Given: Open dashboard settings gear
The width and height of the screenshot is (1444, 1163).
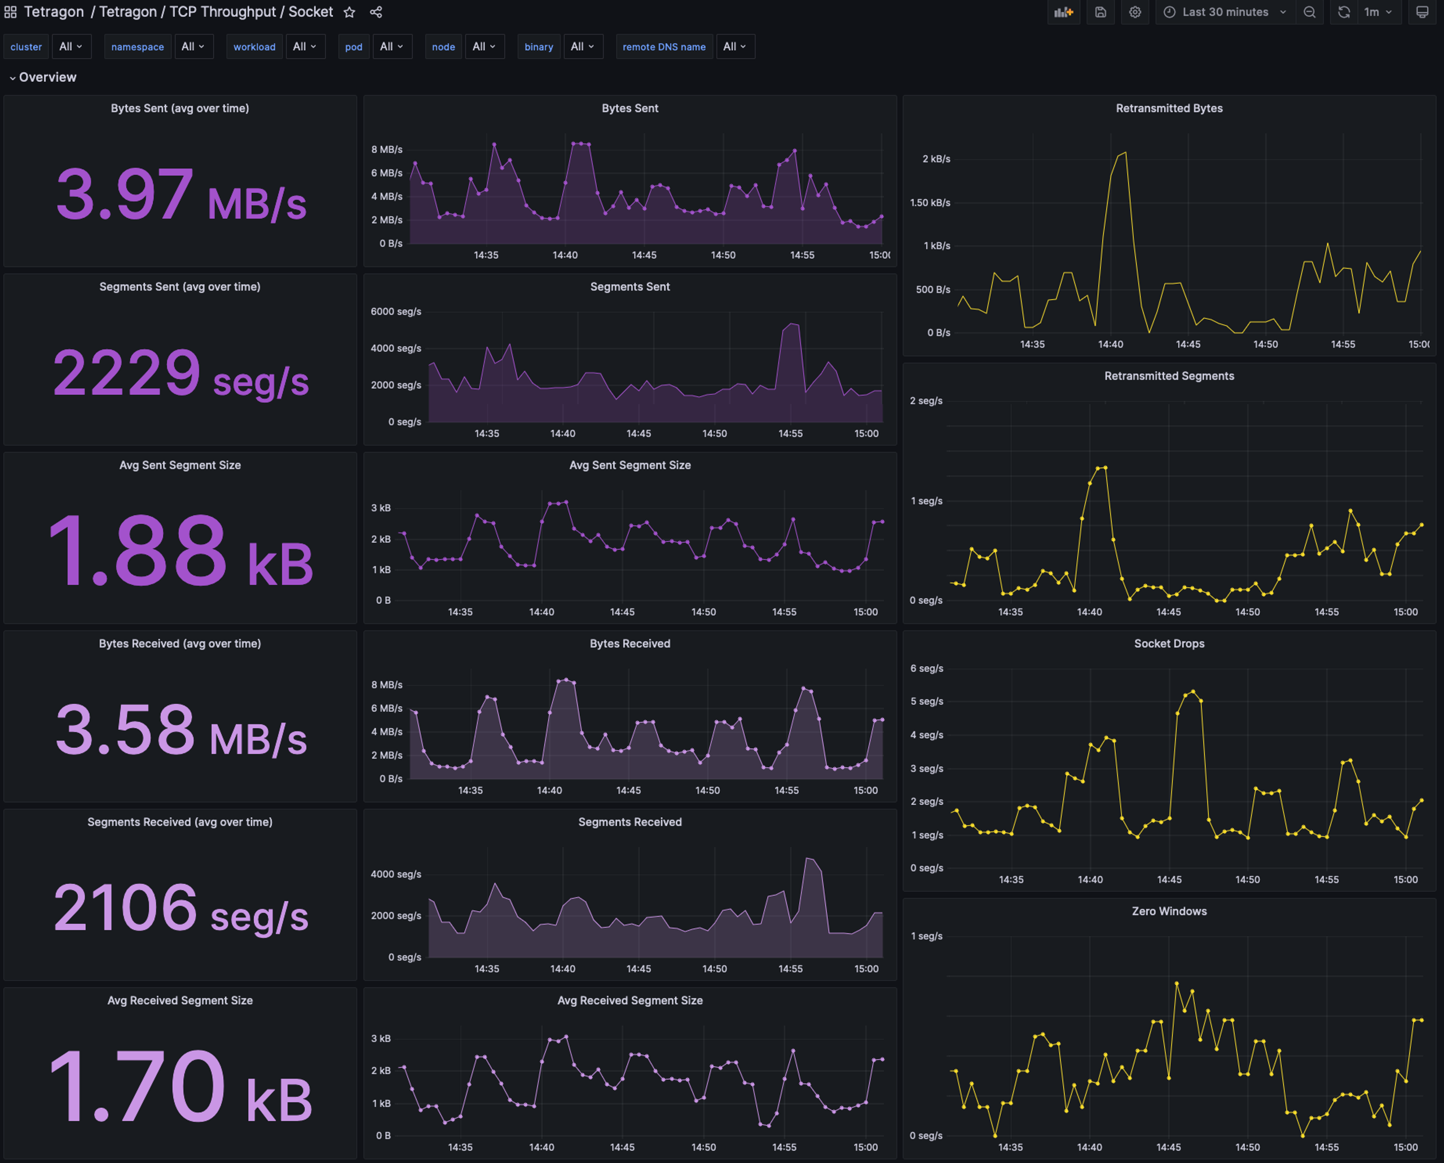Looking at the screenshot, I should click(1134, 12).
